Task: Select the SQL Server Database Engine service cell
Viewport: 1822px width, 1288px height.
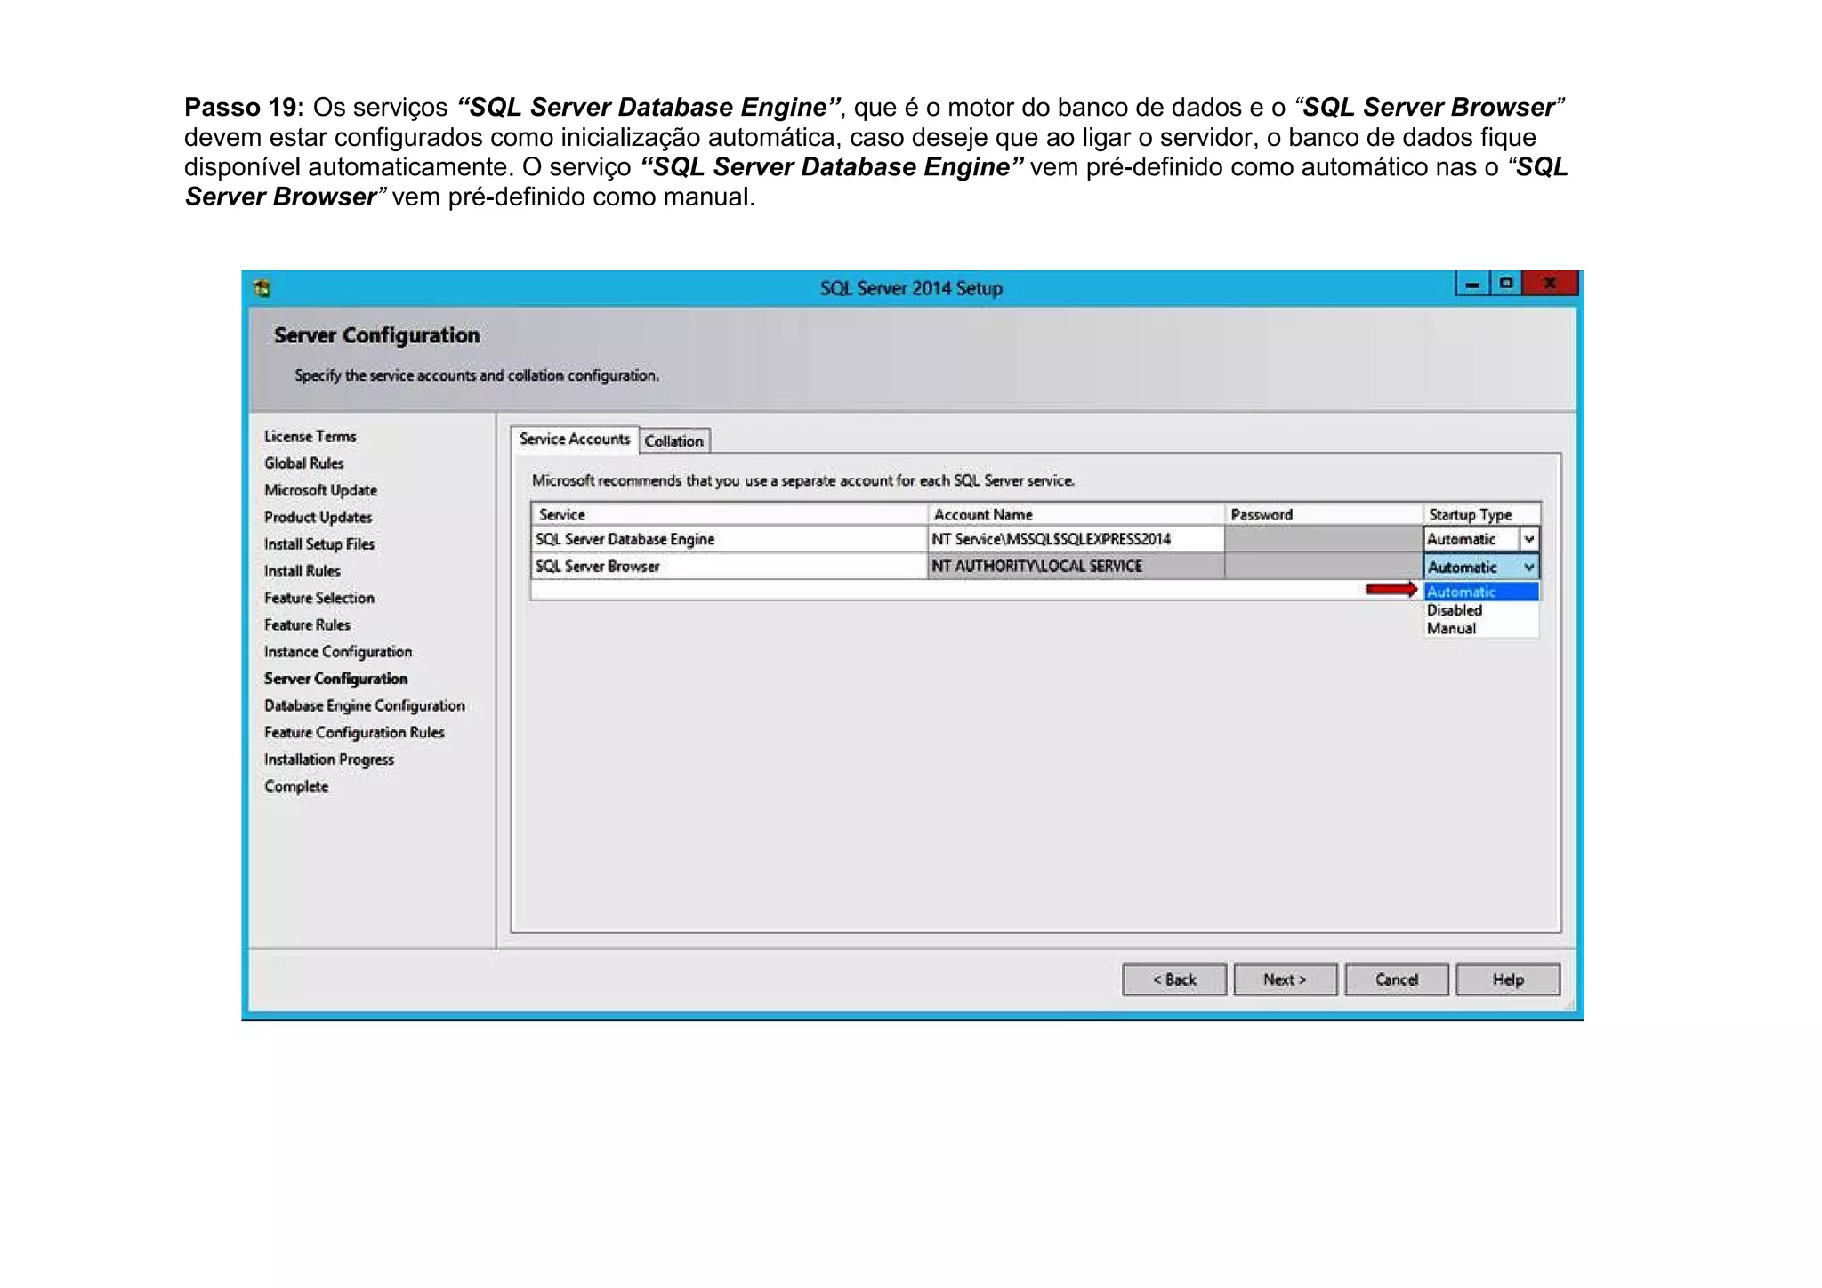Action: pyautogui.click(x=729, y=539)
